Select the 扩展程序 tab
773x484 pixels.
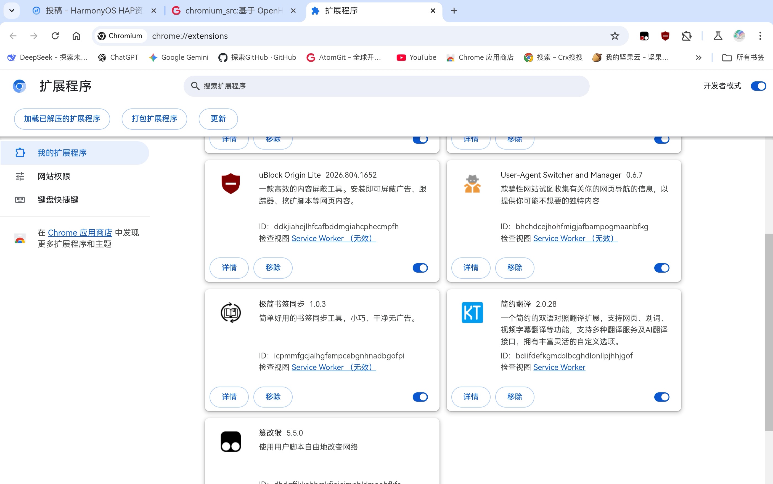(374, 10)
